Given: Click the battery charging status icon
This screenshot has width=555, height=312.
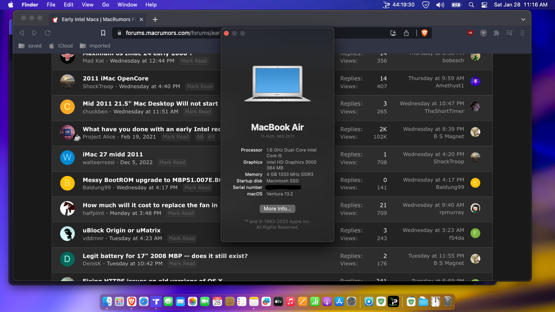Looking at the screenshot, I should (x=456, y=5).
